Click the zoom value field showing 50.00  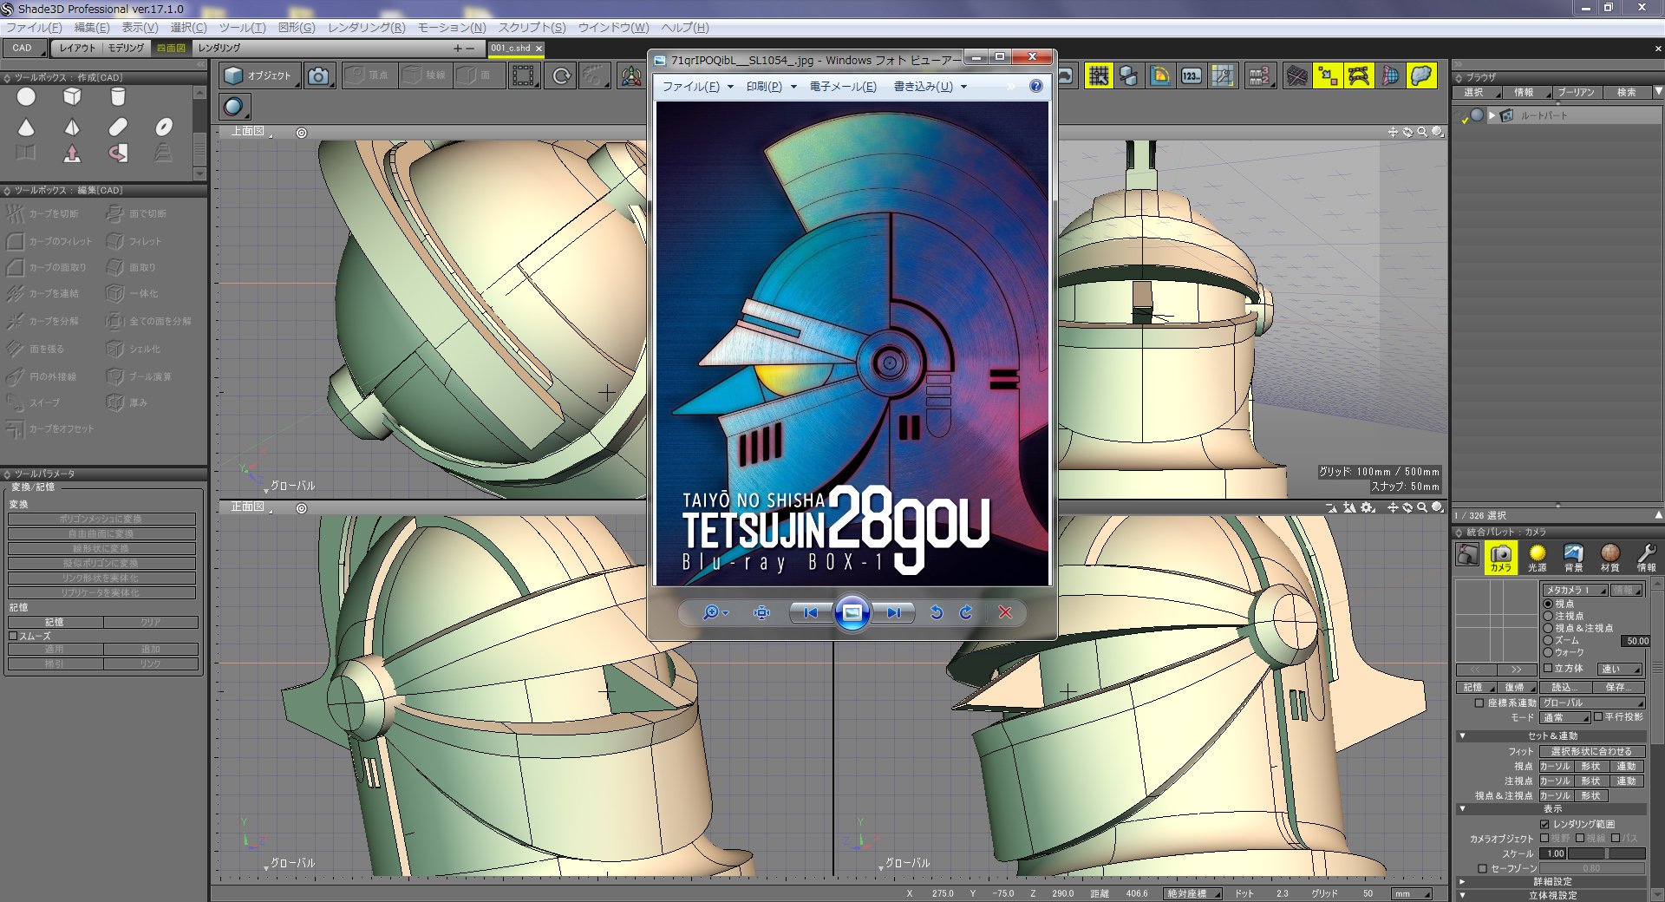click(1636, 641)
